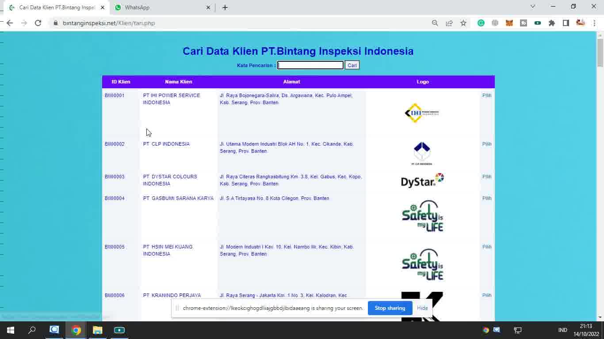
Task: Click the DyStar logo thumbnail
Action: coord(422,181)
